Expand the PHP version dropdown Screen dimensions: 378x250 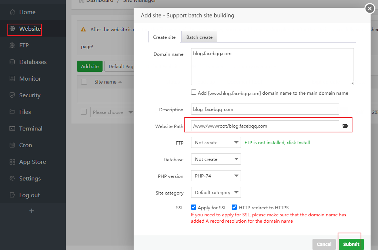pyautogui.click(x=216, y=176)
